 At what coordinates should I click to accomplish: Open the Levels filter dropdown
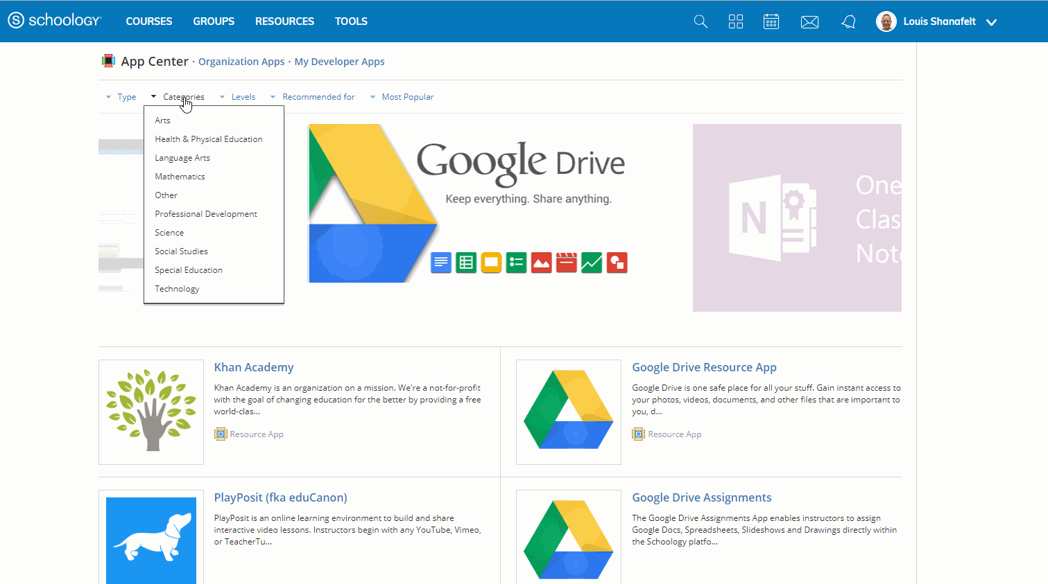(238, 97)
